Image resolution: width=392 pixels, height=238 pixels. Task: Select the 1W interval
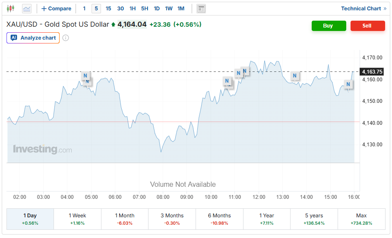coord(169,9)
